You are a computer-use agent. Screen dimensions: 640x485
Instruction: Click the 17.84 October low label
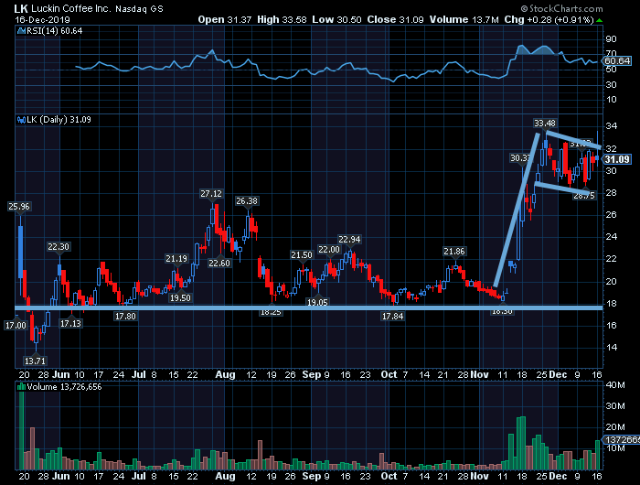click(x=392, y=317)
